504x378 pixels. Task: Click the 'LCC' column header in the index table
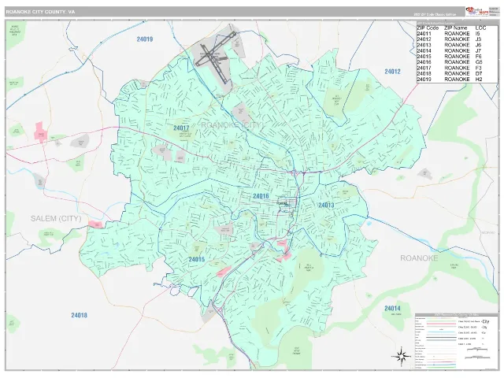click(480, 28)
